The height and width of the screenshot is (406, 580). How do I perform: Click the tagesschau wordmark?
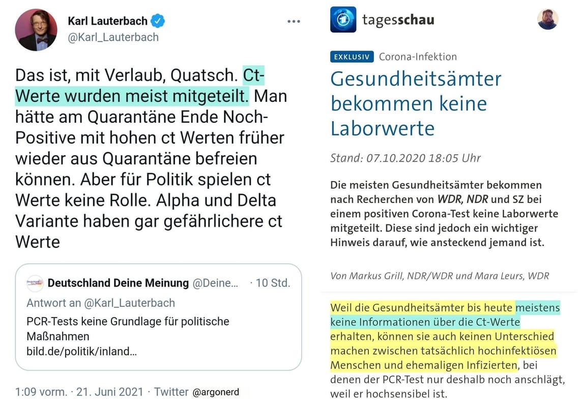pos(398,19)
